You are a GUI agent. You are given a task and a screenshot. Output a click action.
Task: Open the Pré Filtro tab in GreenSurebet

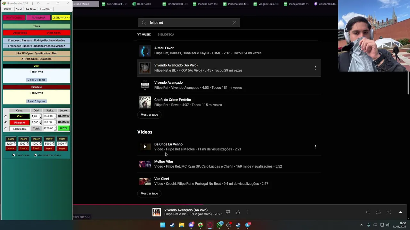coord(31,9)
